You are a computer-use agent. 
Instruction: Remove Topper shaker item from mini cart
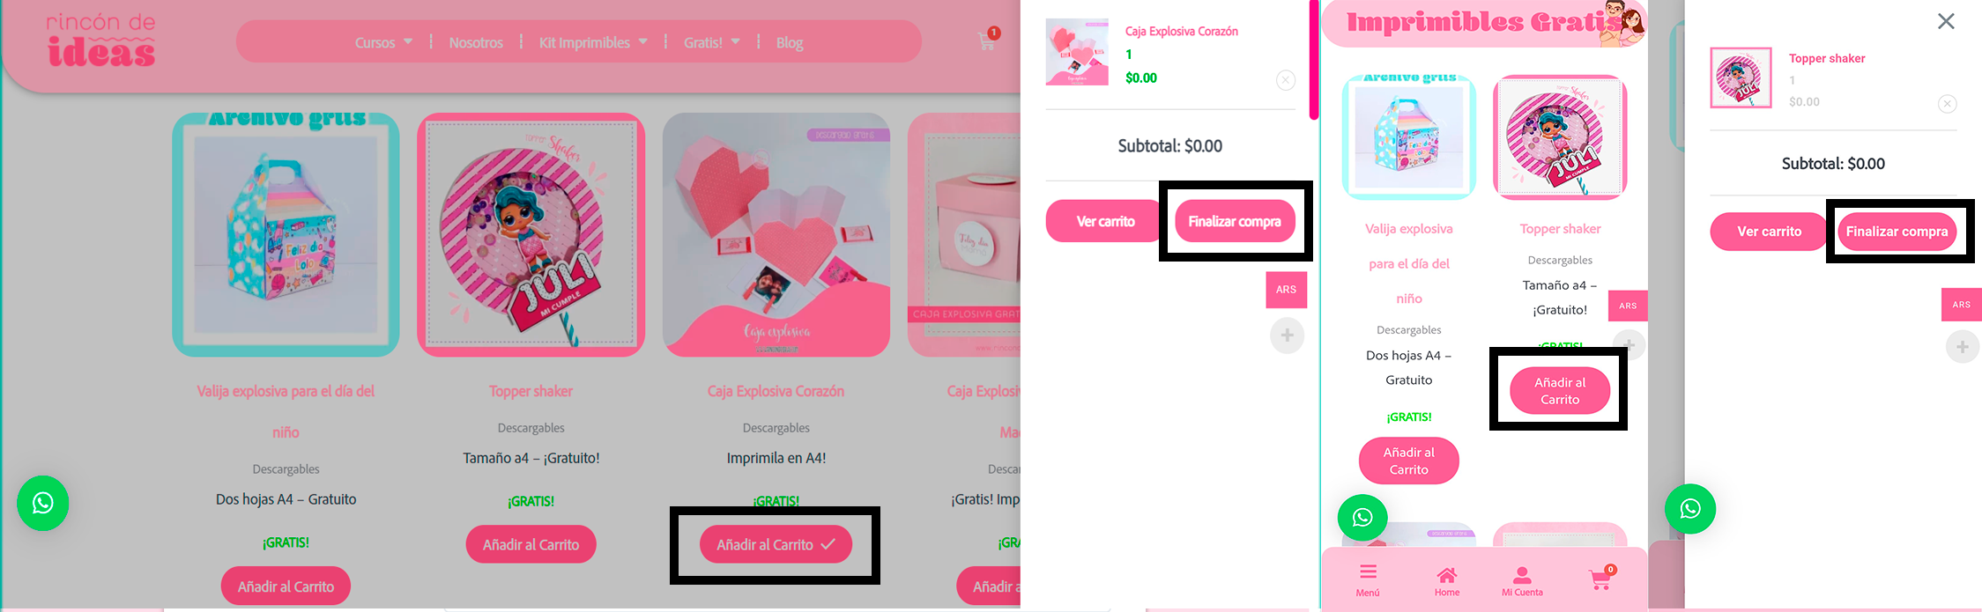click(x=1948, y=104)
